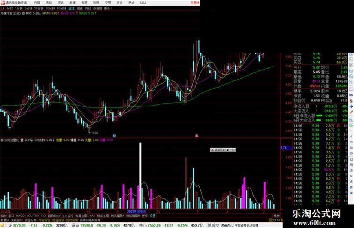
Task: Select N-day period icon in sidebar
Action: tap(351, 176)
